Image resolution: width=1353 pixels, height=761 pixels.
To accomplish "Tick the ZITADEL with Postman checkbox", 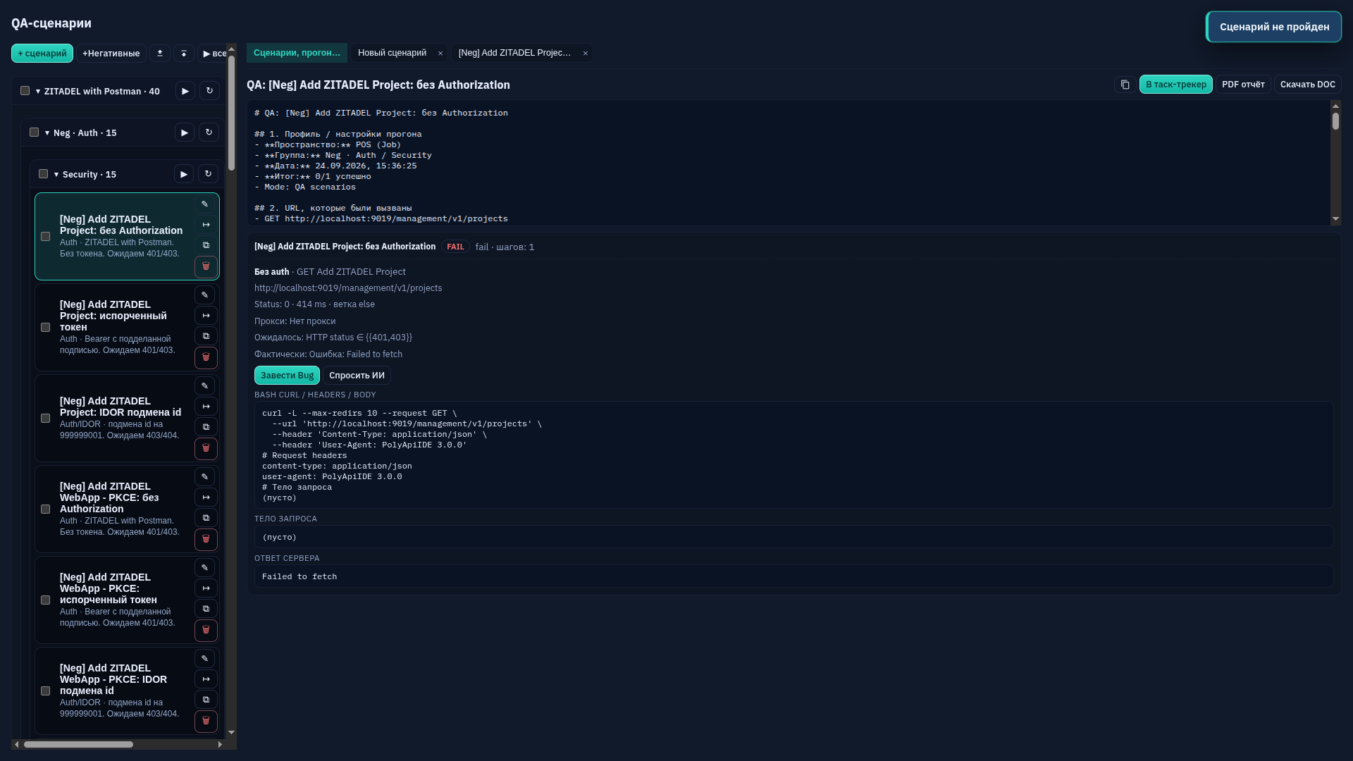I will click(x=25, y=91).
